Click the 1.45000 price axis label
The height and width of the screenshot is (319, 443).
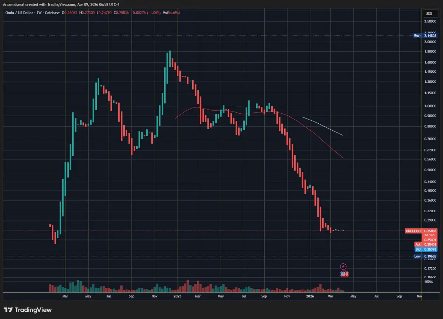click(x=430, y=72)
